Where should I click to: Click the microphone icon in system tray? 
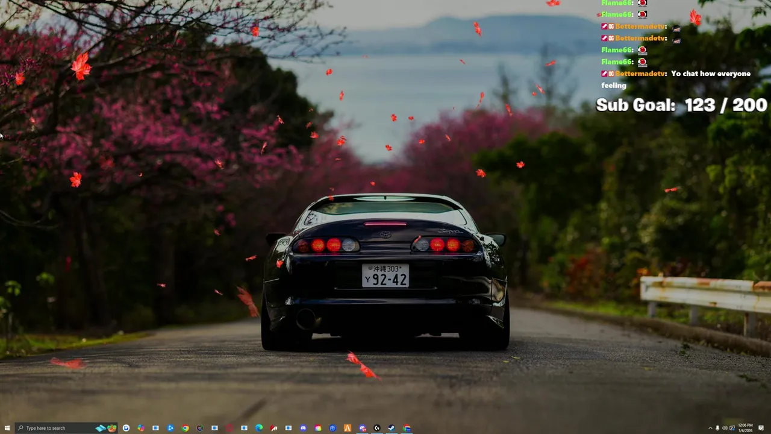click(717, 428)
